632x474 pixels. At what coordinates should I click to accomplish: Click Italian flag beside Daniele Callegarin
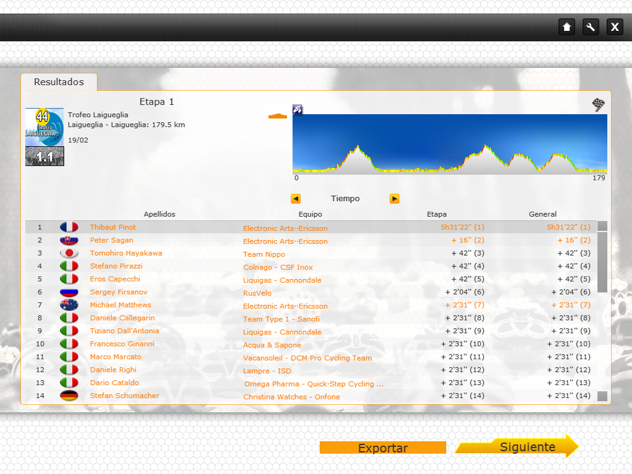click(x=69, y=318)
